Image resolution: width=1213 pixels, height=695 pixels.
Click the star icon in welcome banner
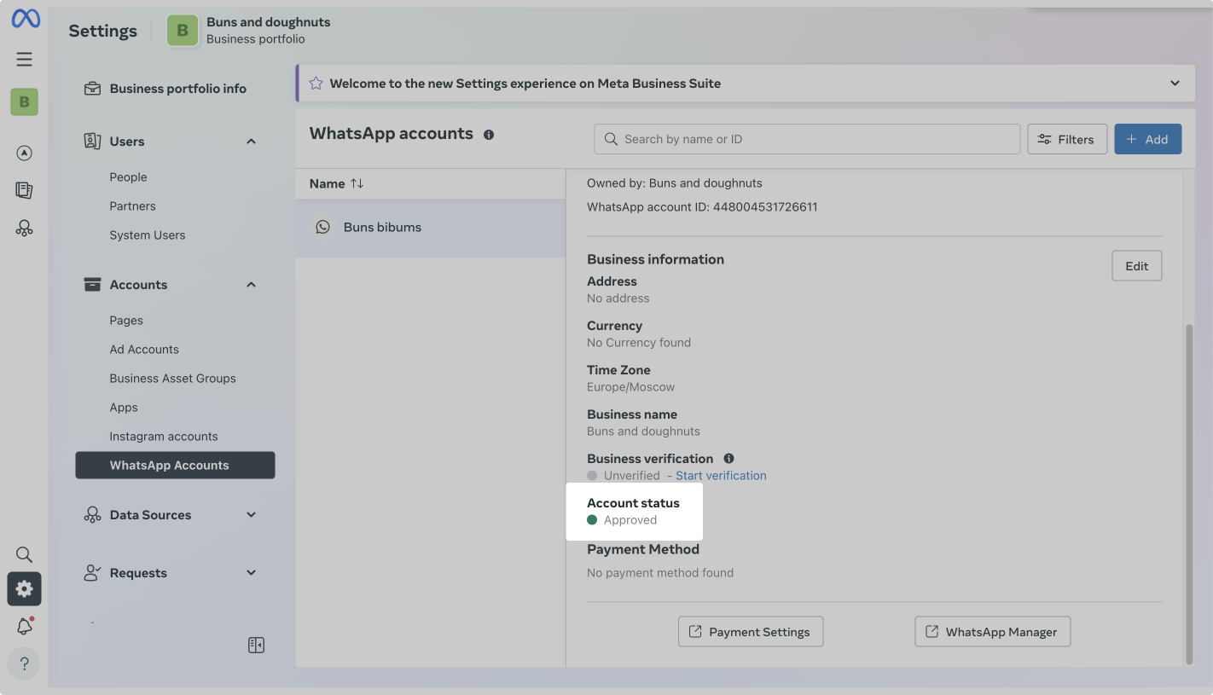click(316, 84)
